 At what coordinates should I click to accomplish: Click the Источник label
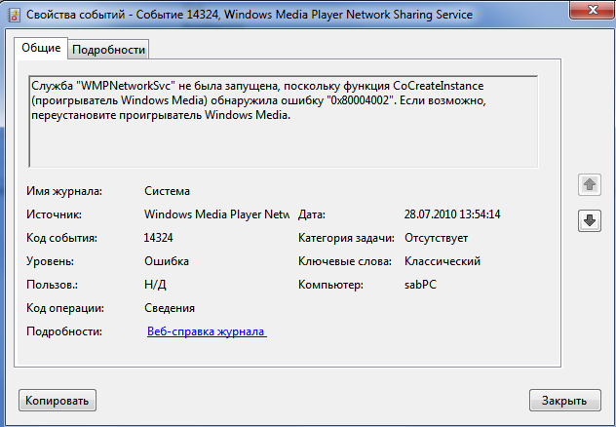click(54, 214)
